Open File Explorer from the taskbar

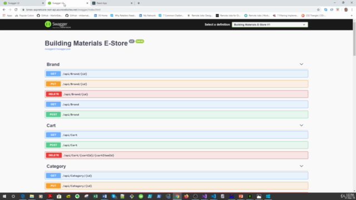(x=32, y=196)
